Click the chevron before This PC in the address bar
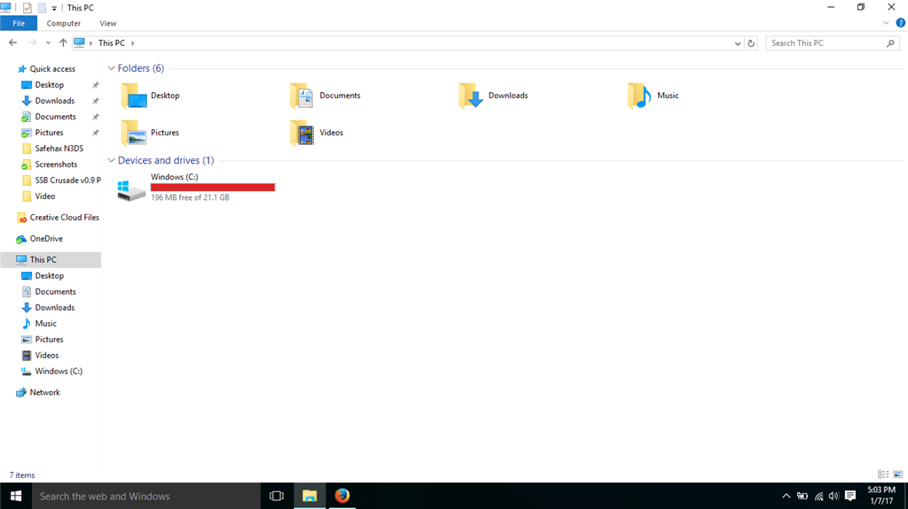This screenshot has height=509, width=908. (91, 42)
